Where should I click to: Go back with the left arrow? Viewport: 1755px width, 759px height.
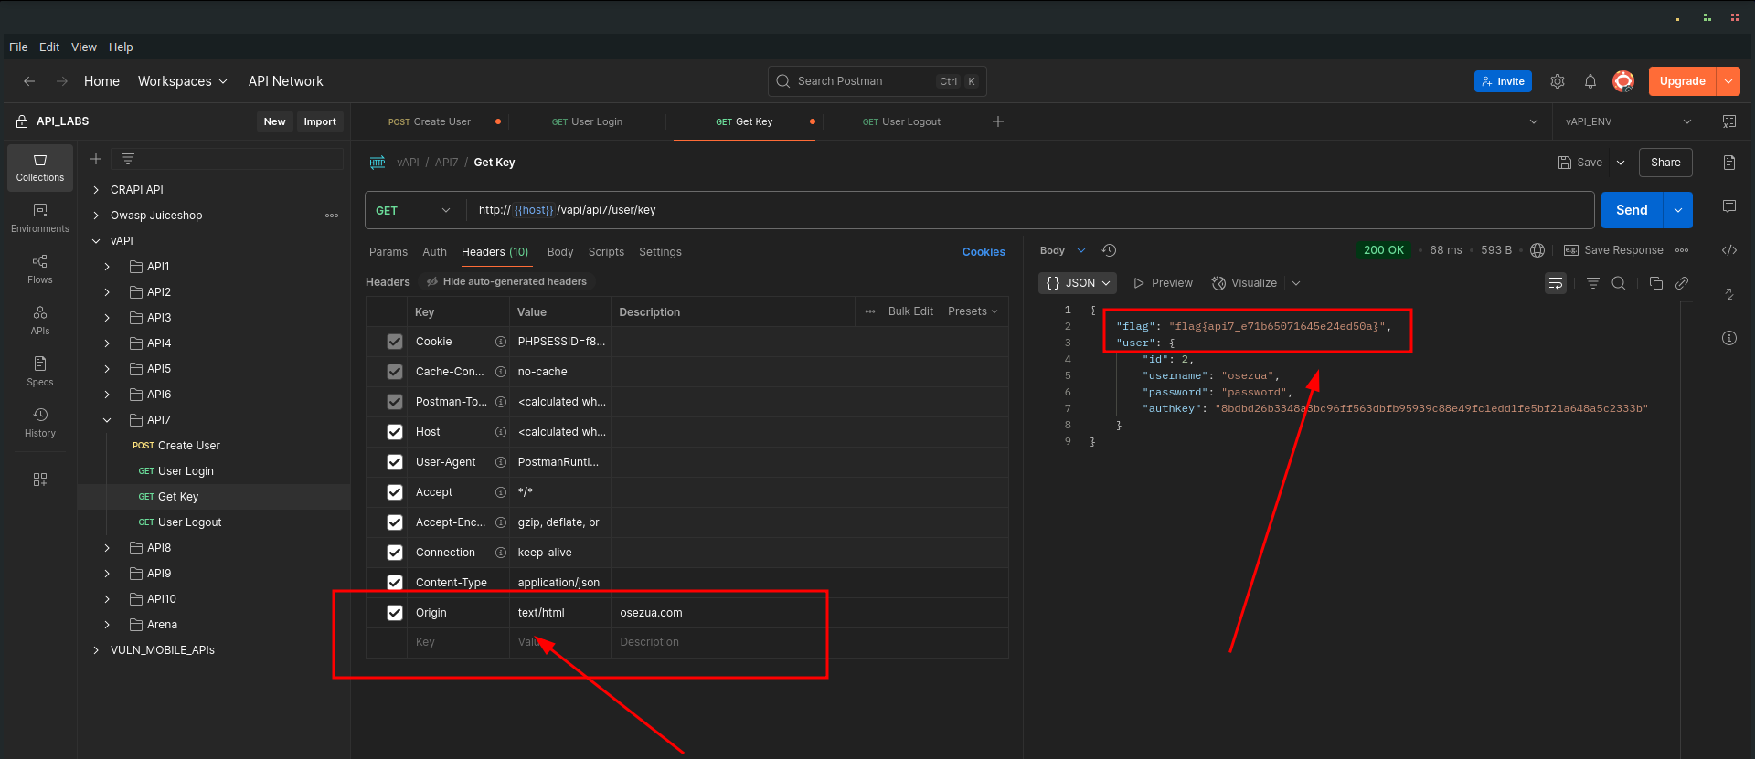(x=29, y=81)
